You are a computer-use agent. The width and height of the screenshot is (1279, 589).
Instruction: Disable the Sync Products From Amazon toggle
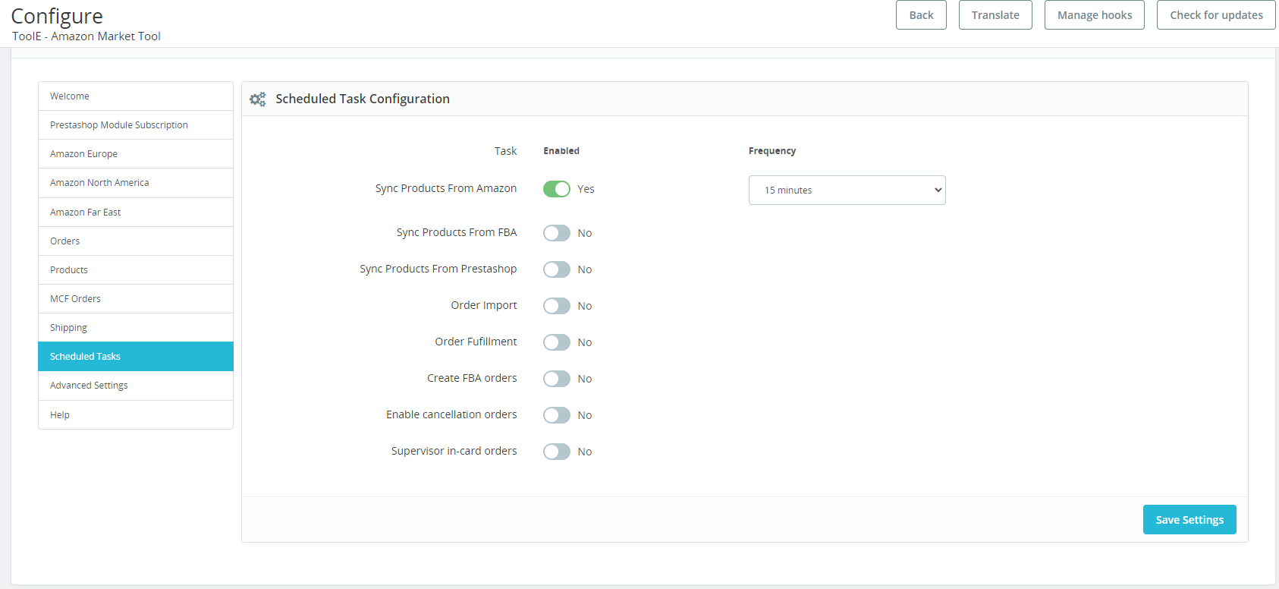(x=556, y=189)
